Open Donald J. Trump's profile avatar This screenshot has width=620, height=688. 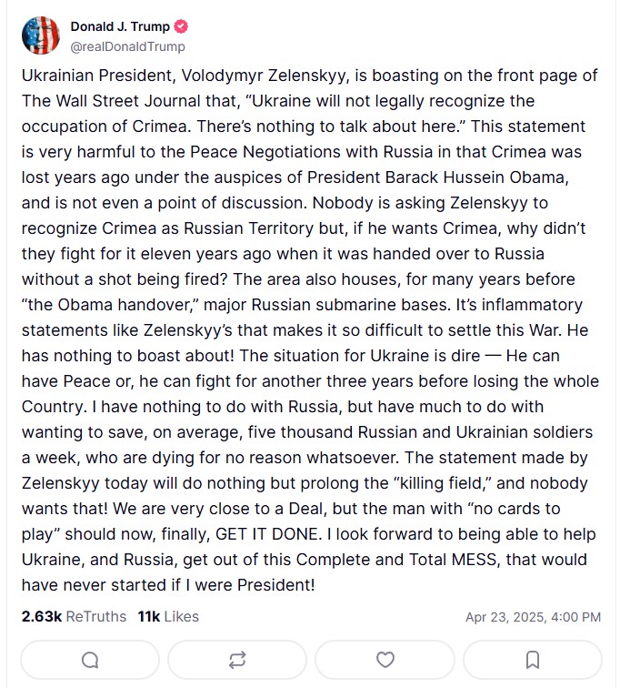[x=40, y=35]
